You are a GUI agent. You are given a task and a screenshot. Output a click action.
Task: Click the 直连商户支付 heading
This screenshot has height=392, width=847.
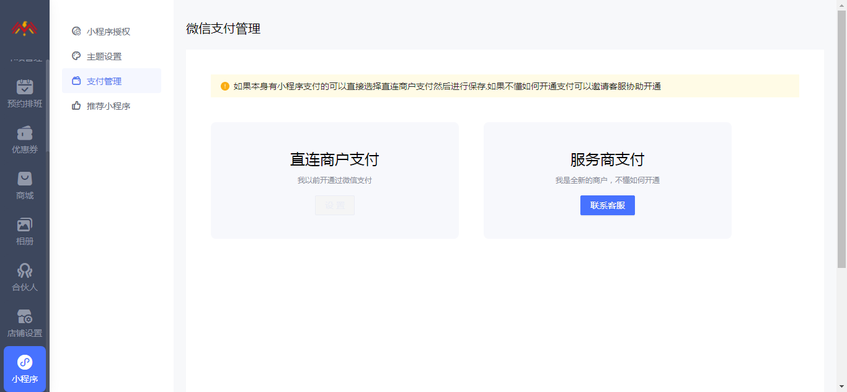point(335,159)
